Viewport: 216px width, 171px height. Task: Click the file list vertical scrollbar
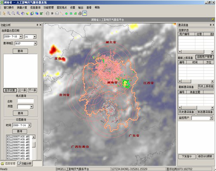pos(34,147)
